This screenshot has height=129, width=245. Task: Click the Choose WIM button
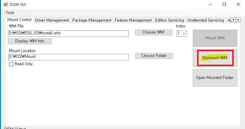click(154, 32)
